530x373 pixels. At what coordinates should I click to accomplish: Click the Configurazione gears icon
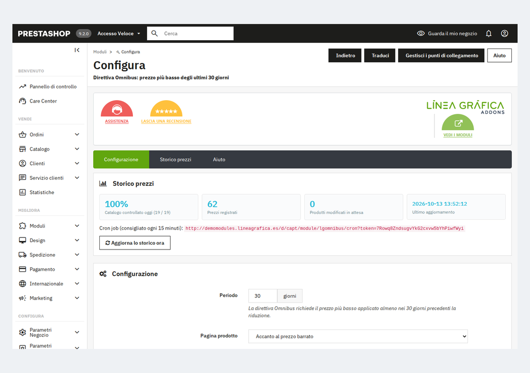103,274
